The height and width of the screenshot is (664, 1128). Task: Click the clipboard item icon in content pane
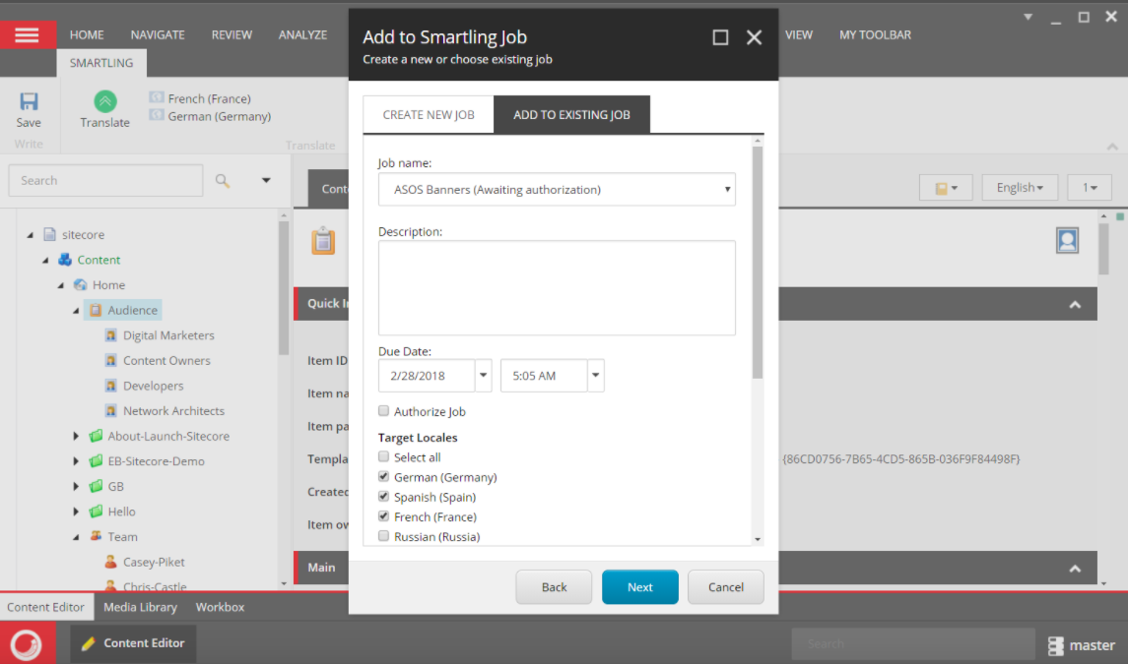point(323,241)
